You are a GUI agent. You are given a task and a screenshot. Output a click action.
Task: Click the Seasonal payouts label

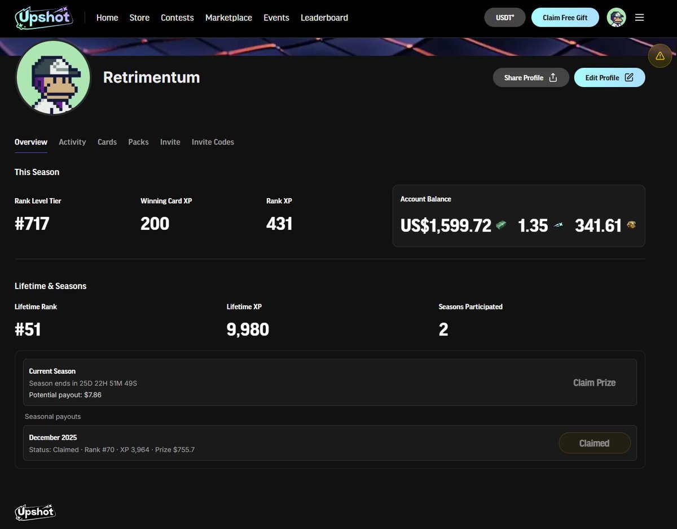coord(52,417)
